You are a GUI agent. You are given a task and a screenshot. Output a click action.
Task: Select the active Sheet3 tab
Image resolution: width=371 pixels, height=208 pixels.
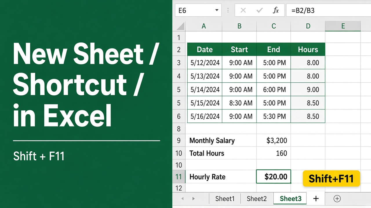point(290,198)
